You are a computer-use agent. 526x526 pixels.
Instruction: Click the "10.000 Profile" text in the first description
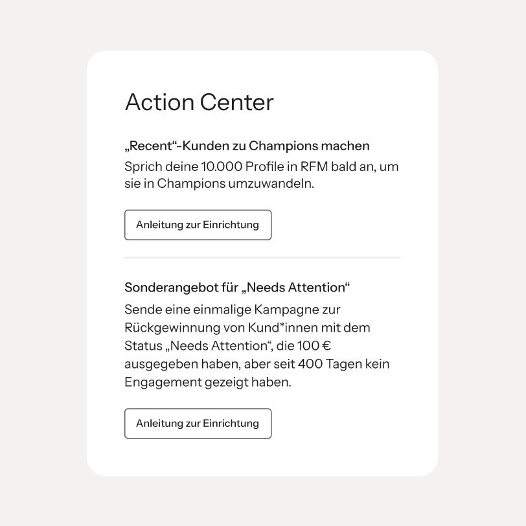click(242, 166)
